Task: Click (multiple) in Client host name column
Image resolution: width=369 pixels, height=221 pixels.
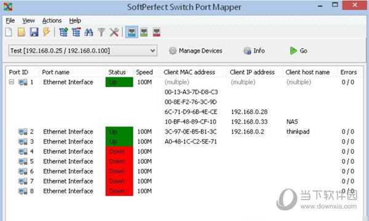Action: [x=299, y=82]
